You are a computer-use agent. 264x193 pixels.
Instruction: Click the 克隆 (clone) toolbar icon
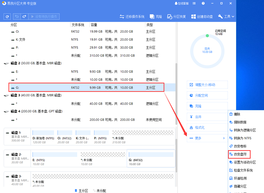tap(156, 16)
